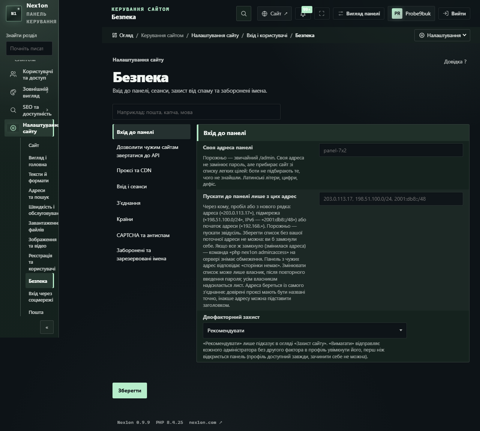Click the Вийти logout button
The height and width of the screenshot is (431, 480).
click(x=454, y=14)
